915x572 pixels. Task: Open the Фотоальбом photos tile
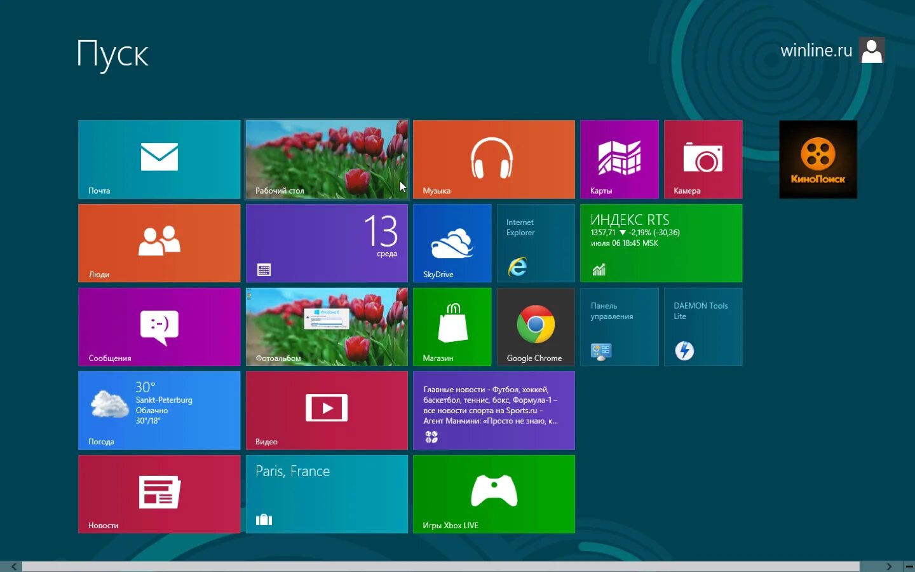327,327
